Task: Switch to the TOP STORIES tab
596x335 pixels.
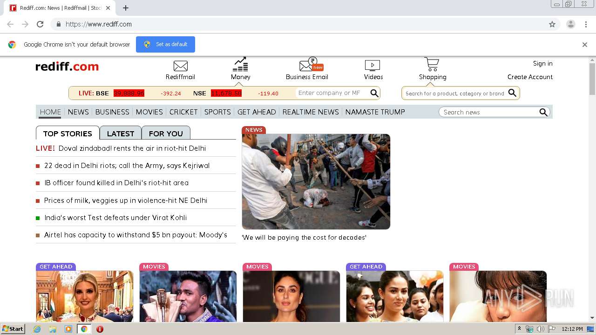Action: pos(68,133)
